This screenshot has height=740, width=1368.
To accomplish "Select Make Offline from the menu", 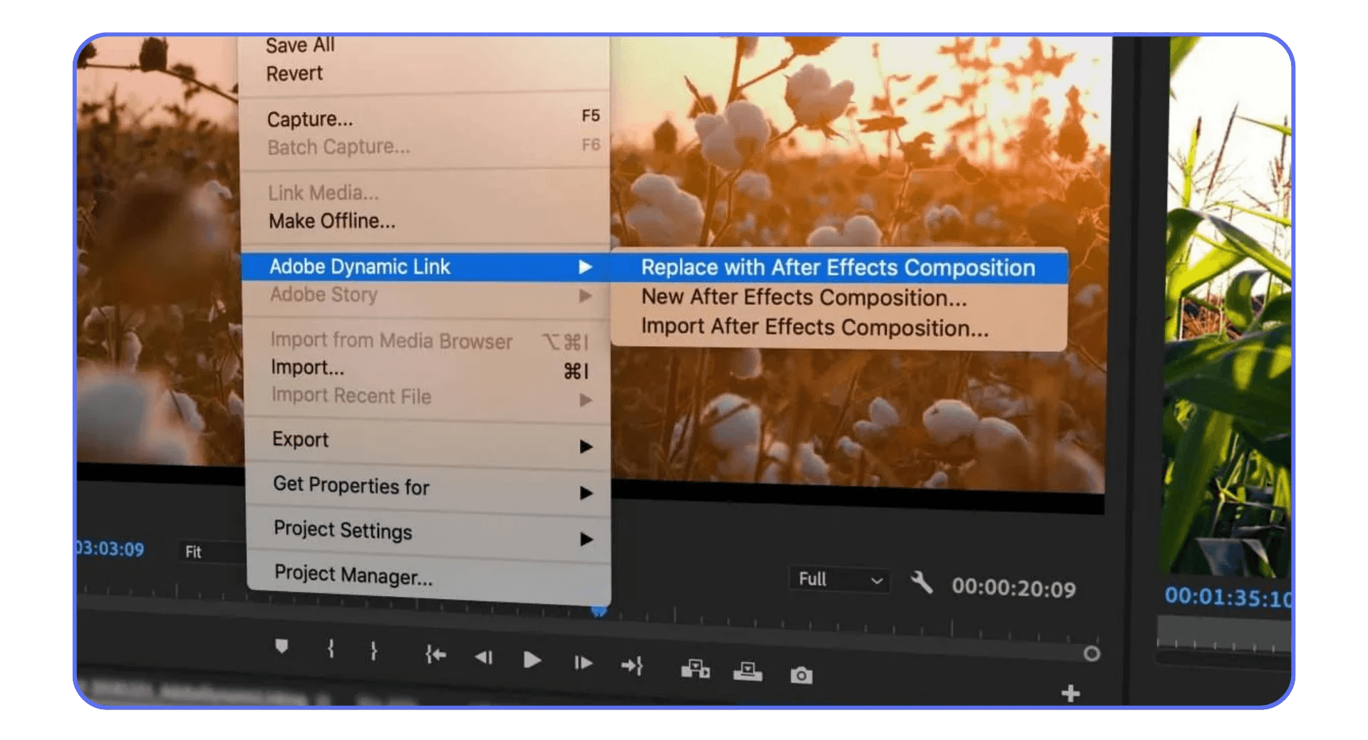I will coord(331,221).
